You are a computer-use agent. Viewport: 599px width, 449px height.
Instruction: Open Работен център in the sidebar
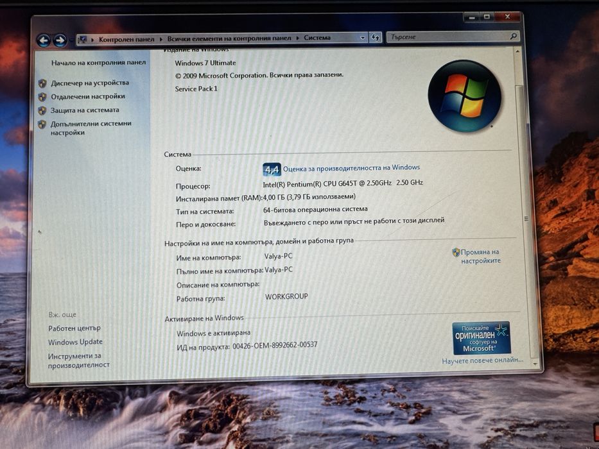[74, 328]
